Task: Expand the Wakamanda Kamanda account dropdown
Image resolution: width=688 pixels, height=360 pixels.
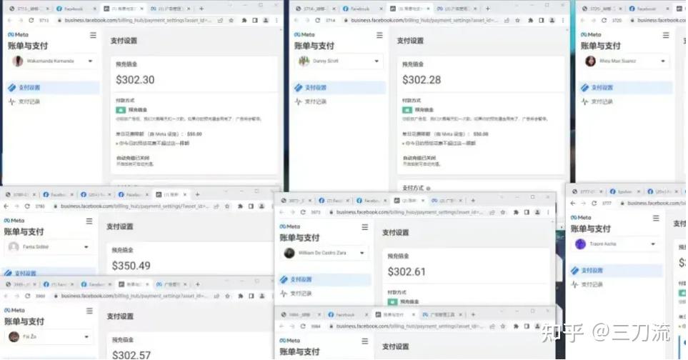Action: [x=91, y=61]
